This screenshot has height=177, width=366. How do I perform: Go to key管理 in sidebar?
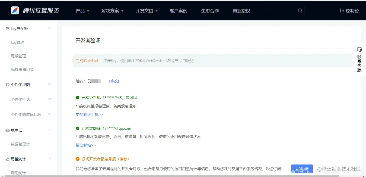click(x=18, y=42)
